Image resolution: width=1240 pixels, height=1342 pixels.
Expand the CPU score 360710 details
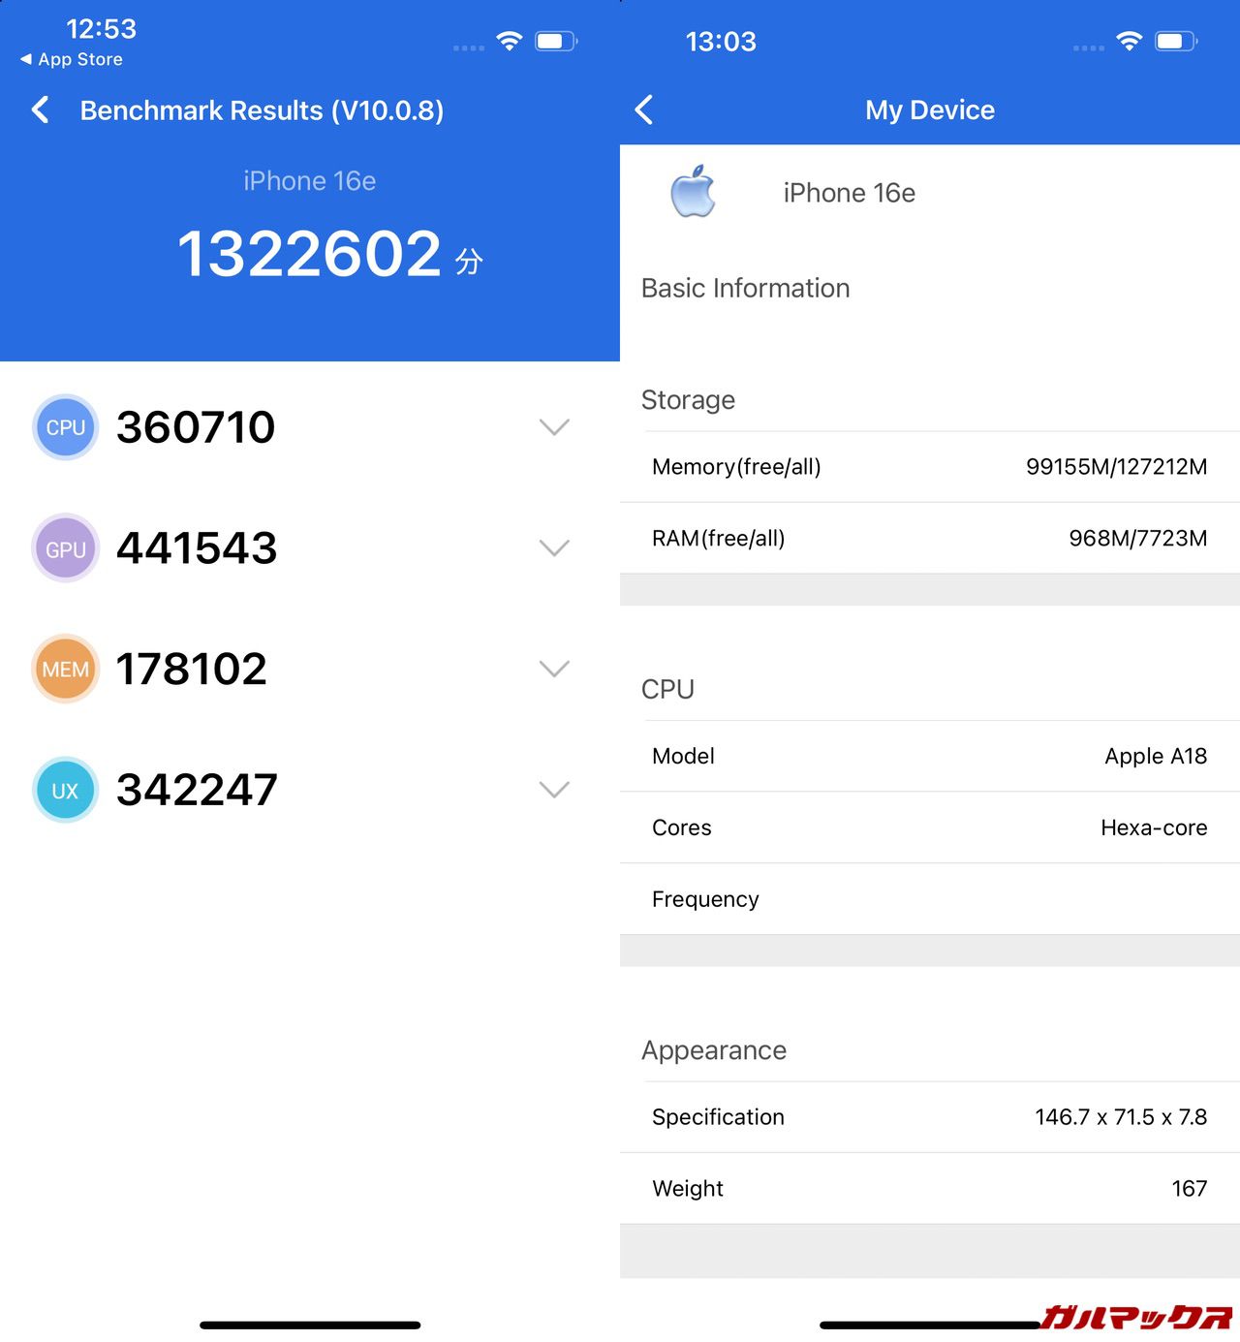coord(554,427)
